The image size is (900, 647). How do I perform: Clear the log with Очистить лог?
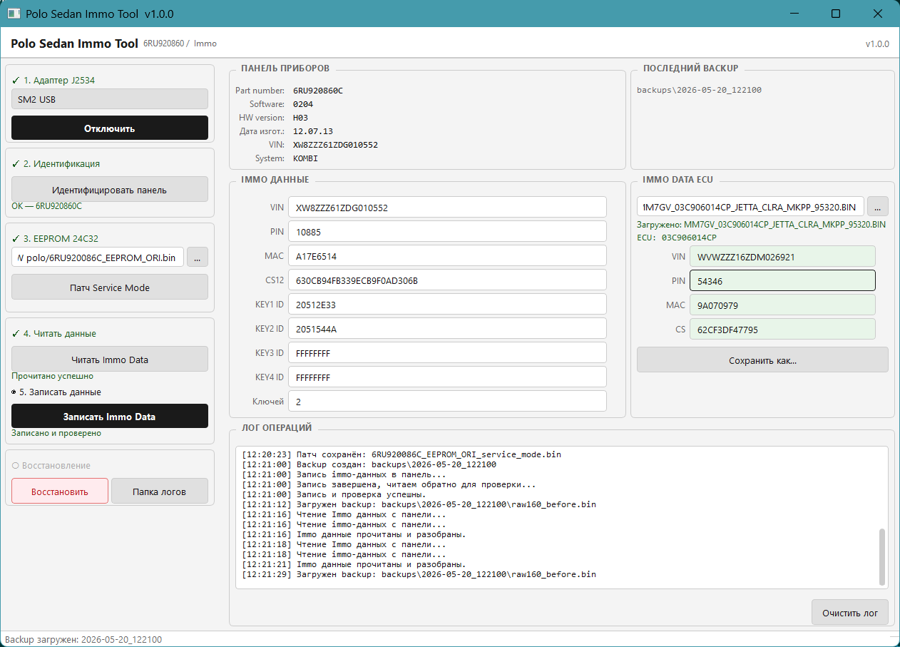(x=850, y=613)
